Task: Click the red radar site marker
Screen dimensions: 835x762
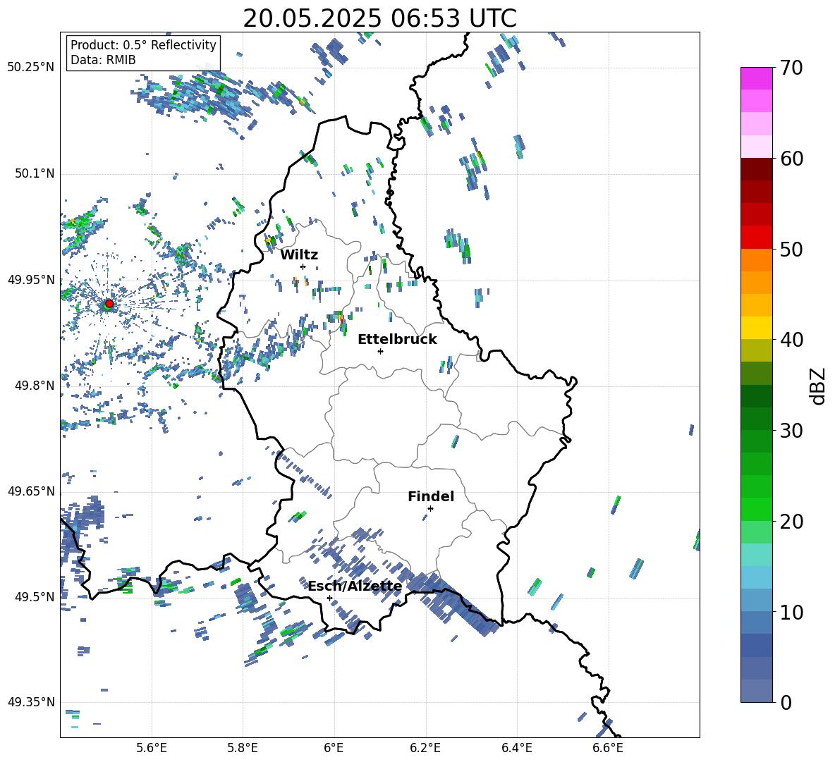Action: click(109, 303)
